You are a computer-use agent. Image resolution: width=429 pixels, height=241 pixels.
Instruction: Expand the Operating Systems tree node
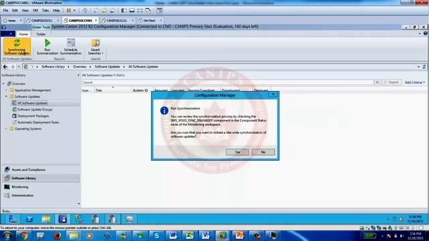tap(6, 129)
